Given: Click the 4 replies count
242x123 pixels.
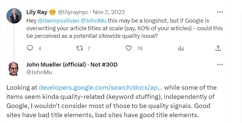Looking at the screenshot, I should pyautogui.click(x=40, y=48).
